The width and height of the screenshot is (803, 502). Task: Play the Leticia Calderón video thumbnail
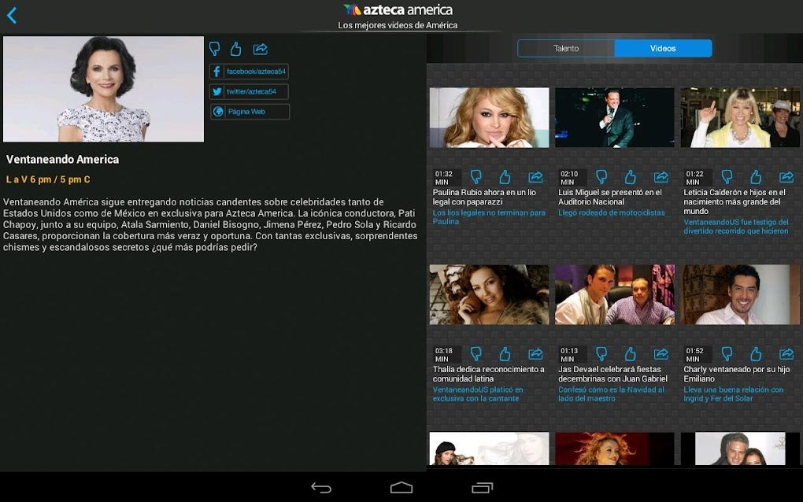(740, 117)
